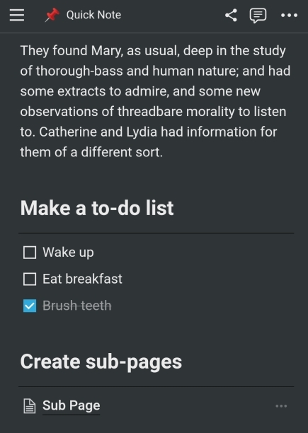Click the Eat breakfast to-do text
This screenshot has width=308, height=433.
pyautogui.click(x=82, y=279)
